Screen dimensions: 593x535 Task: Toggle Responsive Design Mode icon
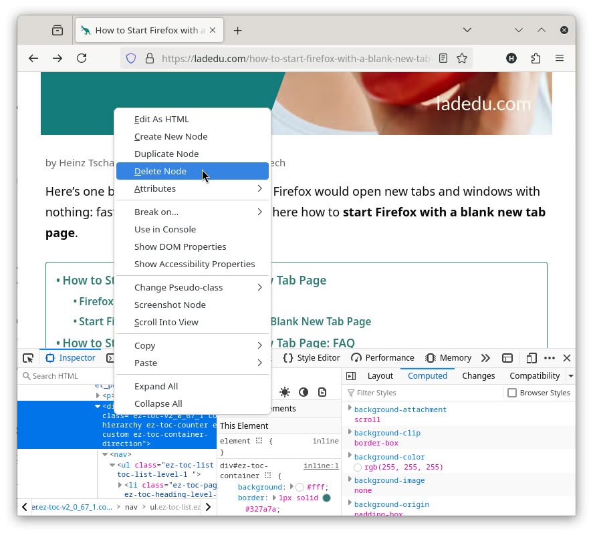tap(531, 358)
